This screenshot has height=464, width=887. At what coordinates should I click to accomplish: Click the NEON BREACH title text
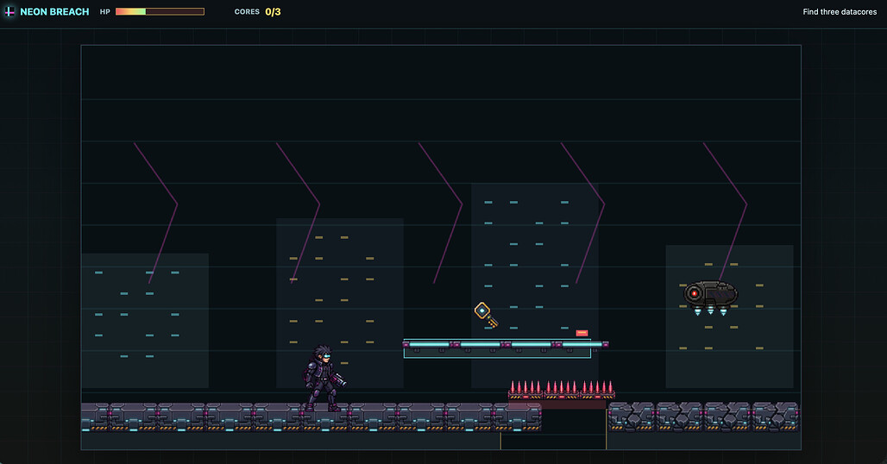54,11
